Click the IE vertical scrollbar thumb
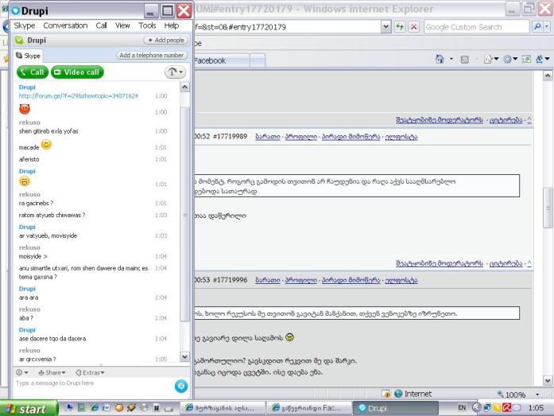Screen dimensions: 554x416 coord(548,208)
